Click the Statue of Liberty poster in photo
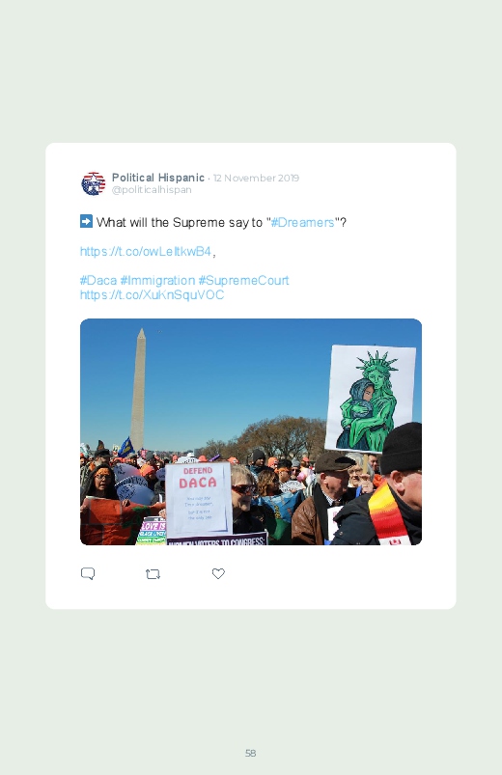 tap(371, 399)
